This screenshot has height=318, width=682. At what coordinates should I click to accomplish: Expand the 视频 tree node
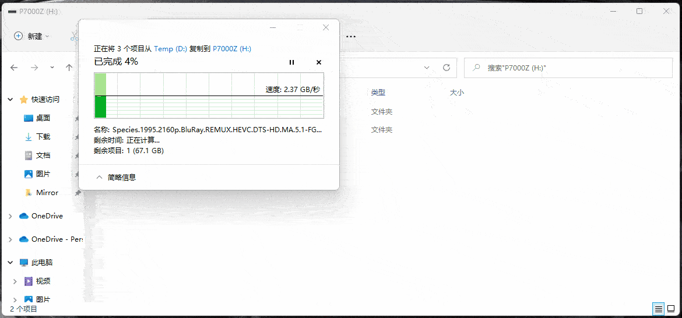pos(16,281)
